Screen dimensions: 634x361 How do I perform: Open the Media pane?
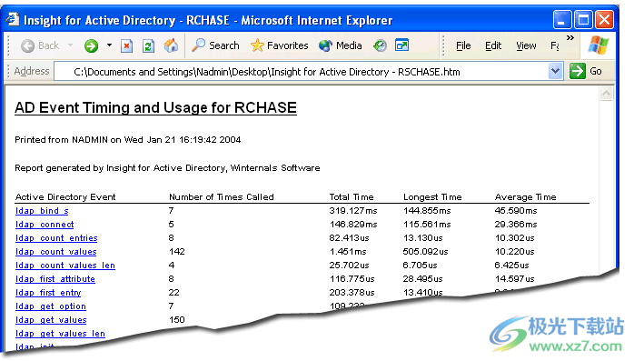340,45
